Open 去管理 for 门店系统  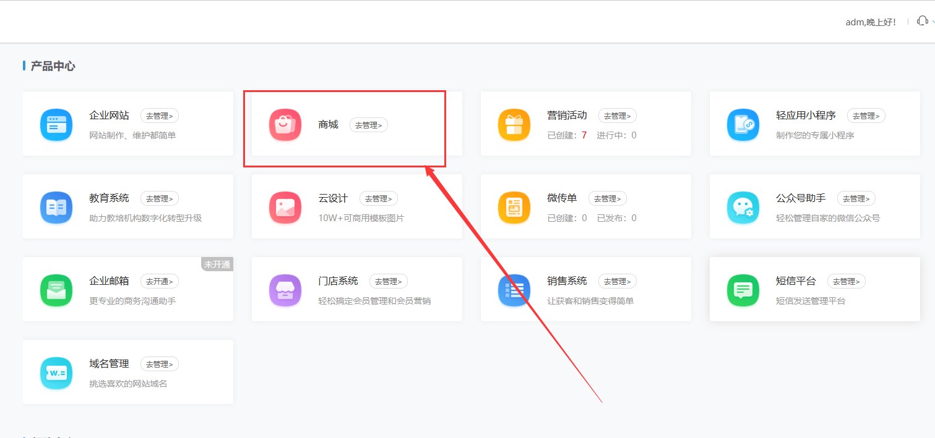point(388,281)
